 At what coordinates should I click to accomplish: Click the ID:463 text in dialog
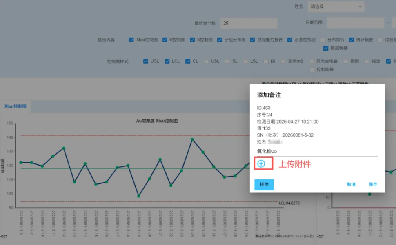(264, 108)
